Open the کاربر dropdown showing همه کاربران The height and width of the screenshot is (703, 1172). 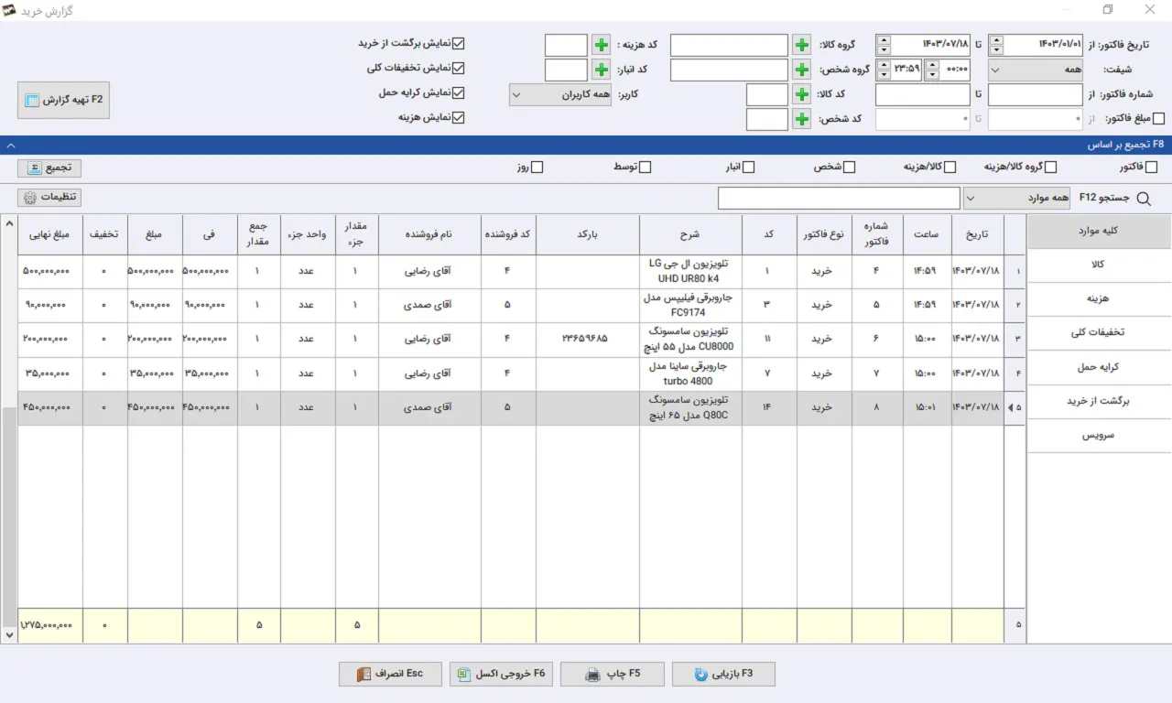click(560, 94)
